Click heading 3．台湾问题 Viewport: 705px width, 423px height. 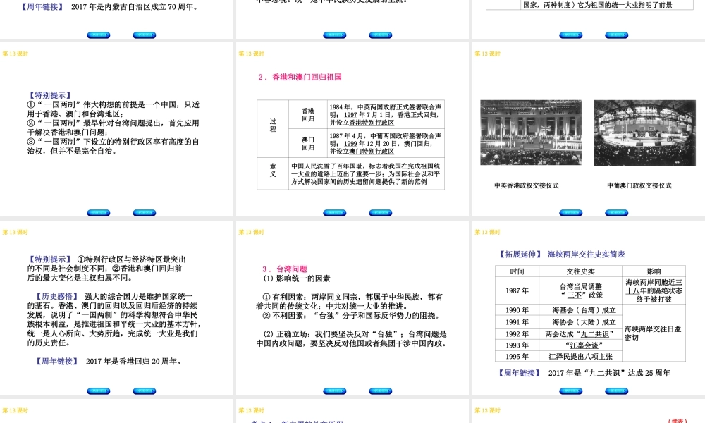pyautogui.click(x=285, y=269)
